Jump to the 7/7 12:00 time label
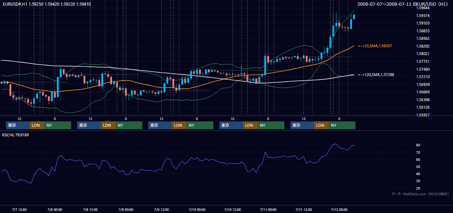The image size is (453, 213). coord(19,209)
